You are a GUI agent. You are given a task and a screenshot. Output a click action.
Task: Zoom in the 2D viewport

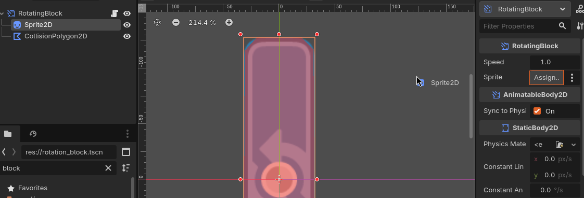point(229,22)
